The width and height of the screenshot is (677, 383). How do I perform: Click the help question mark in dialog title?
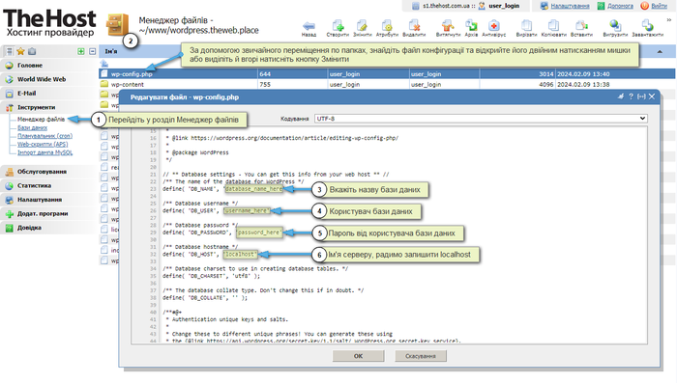coord(631,96)
